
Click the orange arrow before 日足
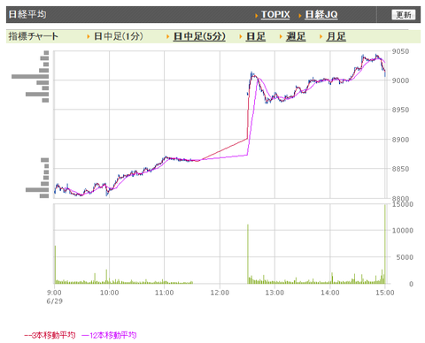tap(241, 37)
